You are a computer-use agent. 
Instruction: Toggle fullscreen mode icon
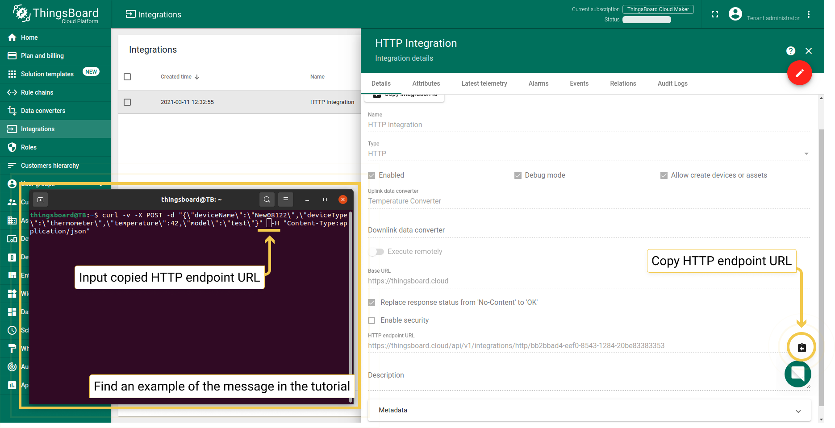click(715, 14)
